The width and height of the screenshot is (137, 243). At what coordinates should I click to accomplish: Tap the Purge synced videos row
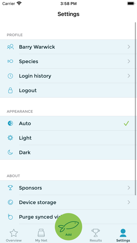tap(68, 217)
